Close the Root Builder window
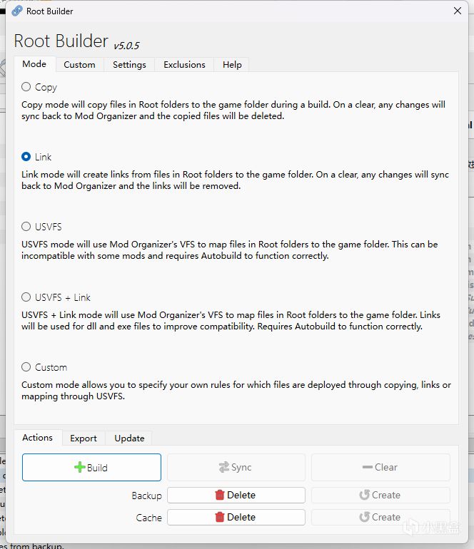Image resolution: width=474 pixels, height=549 pixels. click(x=457, y=11)
